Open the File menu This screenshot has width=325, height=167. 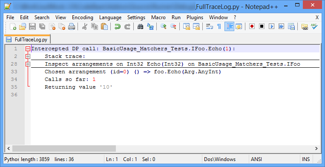click(10, 17)
